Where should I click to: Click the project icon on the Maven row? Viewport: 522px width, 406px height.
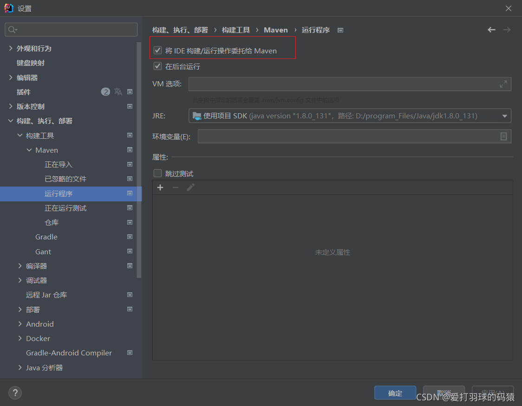(130, 150)
